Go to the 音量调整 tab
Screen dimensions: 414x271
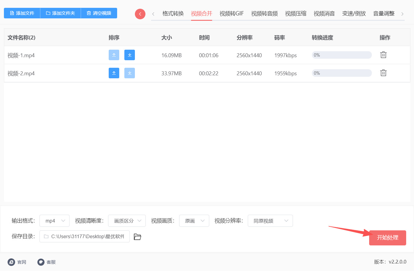click(384, 14)
